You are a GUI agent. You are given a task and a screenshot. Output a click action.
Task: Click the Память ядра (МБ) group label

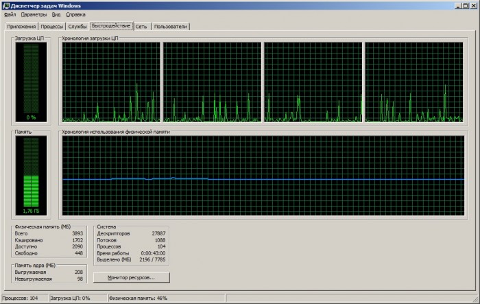35,266
